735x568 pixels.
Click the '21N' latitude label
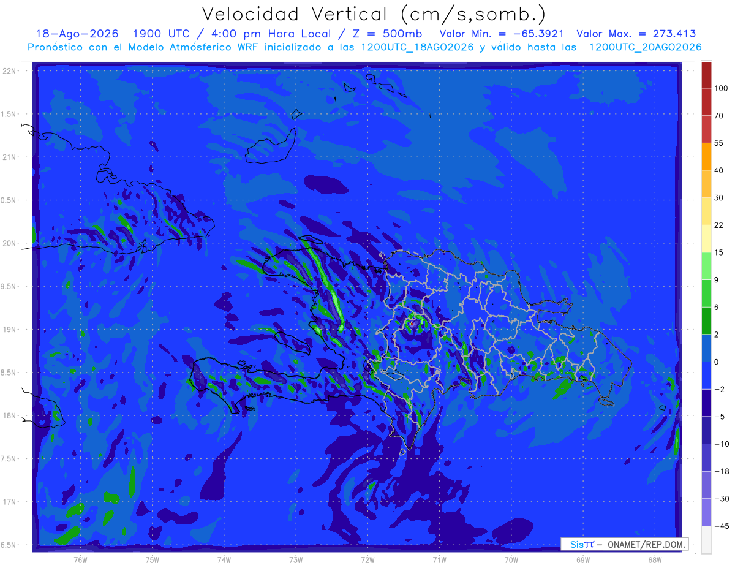click(10, 157)
